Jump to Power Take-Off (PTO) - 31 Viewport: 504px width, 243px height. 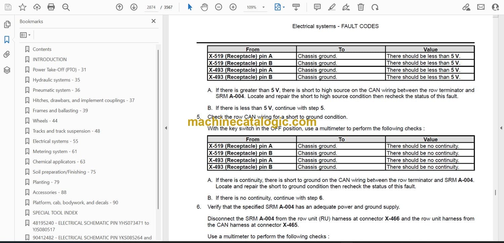(x=59, y=69)
